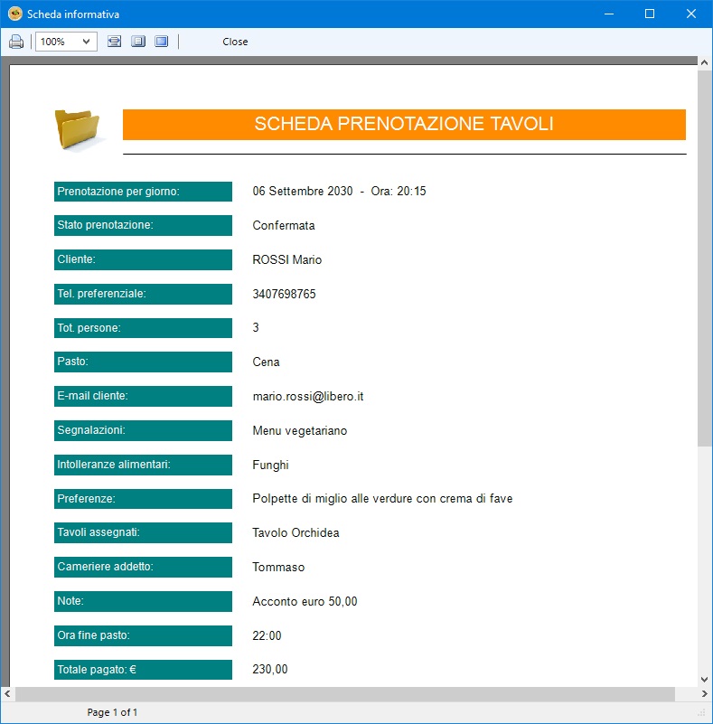This screenshot has width=713, height=724.
Task: Click the 'Stato prenotazione:' label
Action: coord(143,225)
